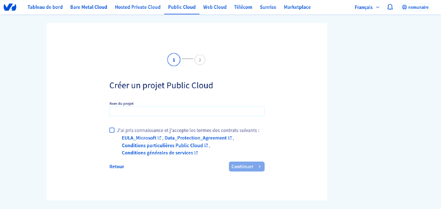Open the EULA_Microsoft contract link

pos(139,138)
